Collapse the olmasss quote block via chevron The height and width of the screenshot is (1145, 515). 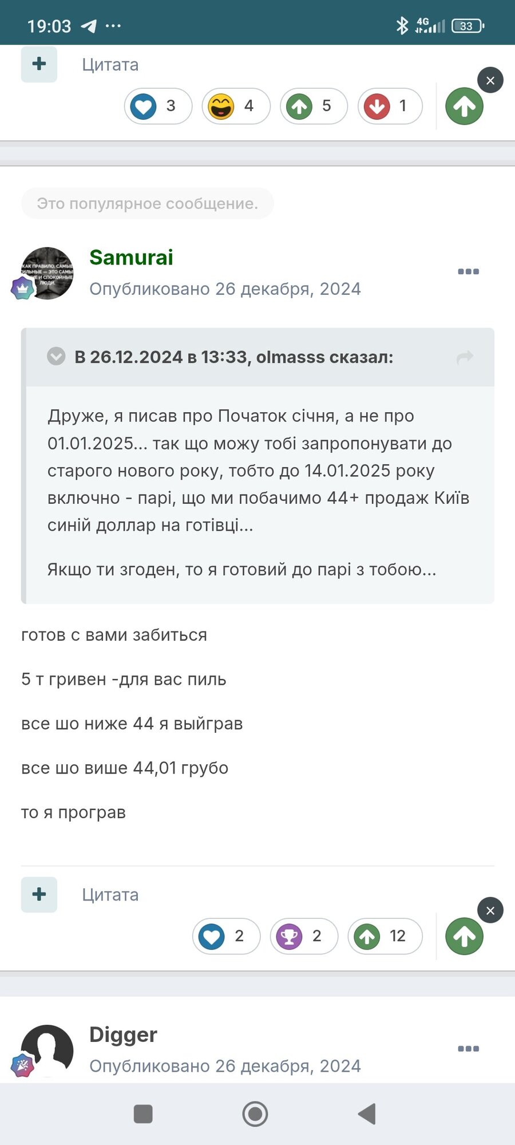[56, 356]
